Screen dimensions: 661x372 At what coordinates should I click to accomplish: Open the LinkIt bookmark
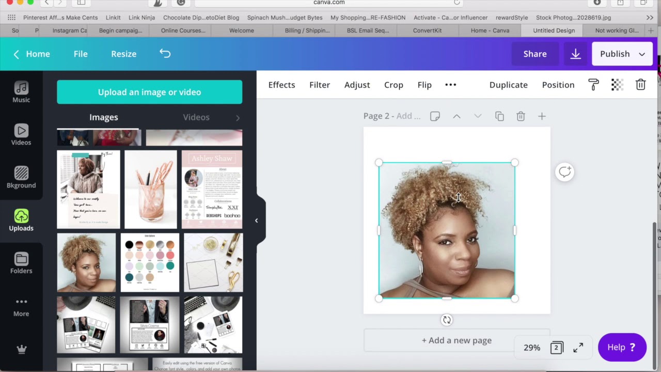coord(113,18)
